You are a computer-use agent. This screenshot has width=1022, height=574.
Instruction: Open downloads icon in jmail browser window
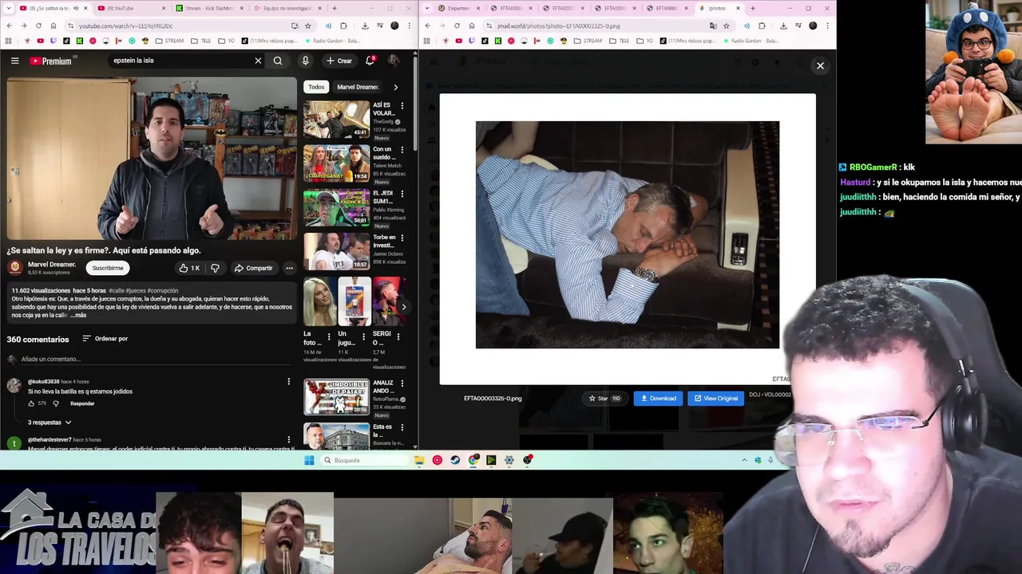[x=783, y=26]
